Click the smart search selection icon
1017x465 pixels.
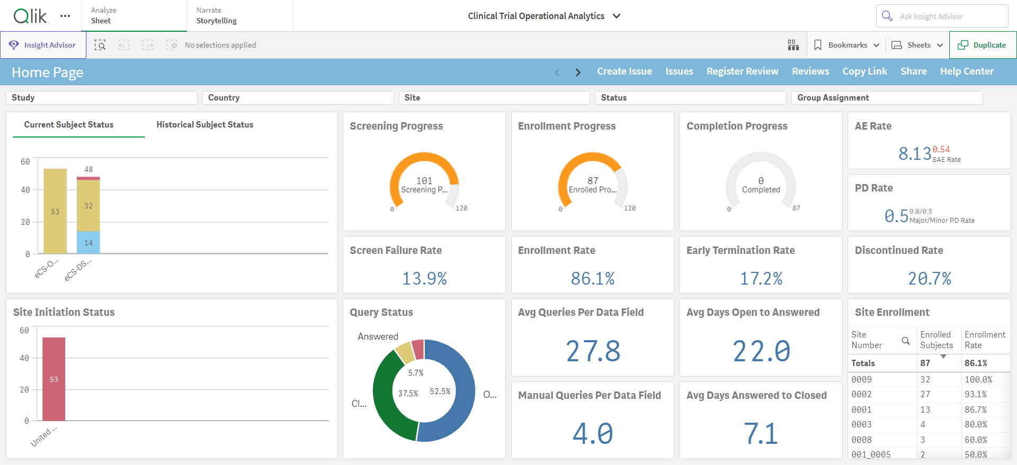tap(100, 45)
